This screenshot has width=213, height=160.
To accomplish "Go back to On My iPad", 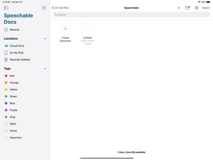I will [60, 8].
